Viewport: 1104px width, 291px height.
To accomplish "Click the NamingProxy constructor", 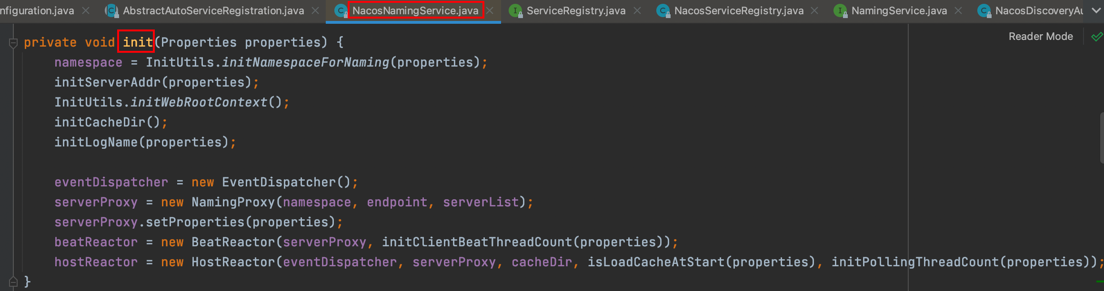I will coord(233,202).
